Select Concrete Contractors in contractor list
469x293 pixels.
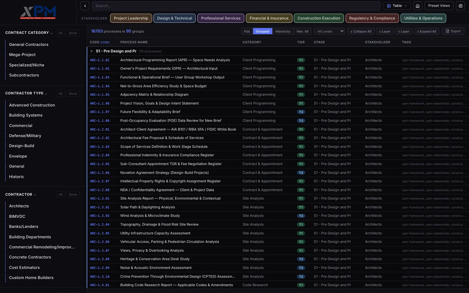click(x=30, y=257)
